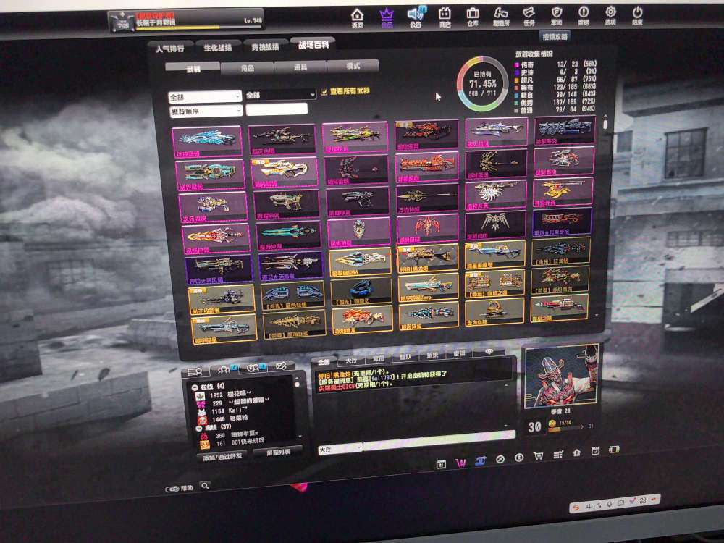Open the F clan members icon tab
The height and width of the screenshot is (543, 724).
point(254,368)
